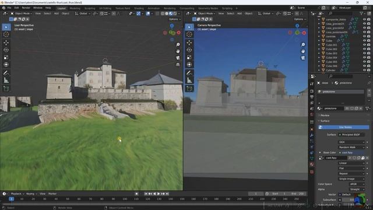373x210 pixels.
Task: Disable render for plain Cube camera icon
Action: (x=369, y=41)
